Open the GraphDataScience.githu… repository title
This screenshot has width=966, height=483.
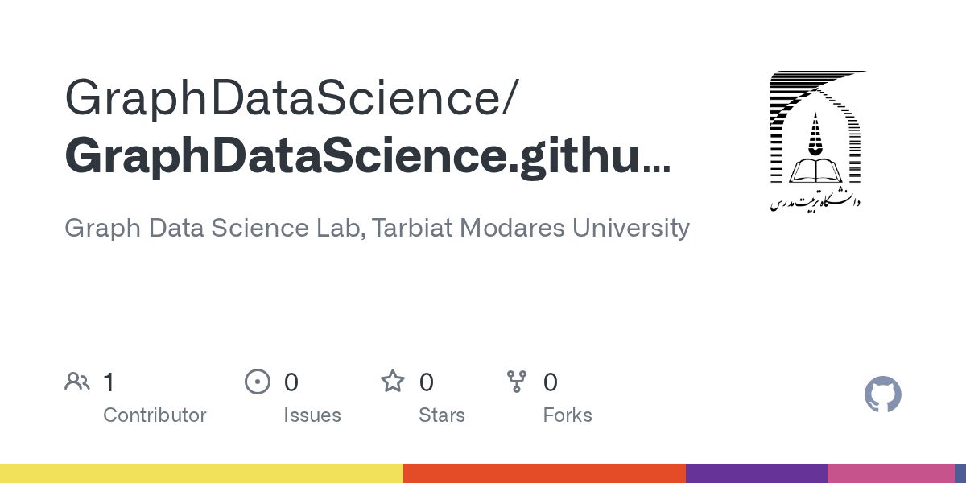click(x=367, y=155)
